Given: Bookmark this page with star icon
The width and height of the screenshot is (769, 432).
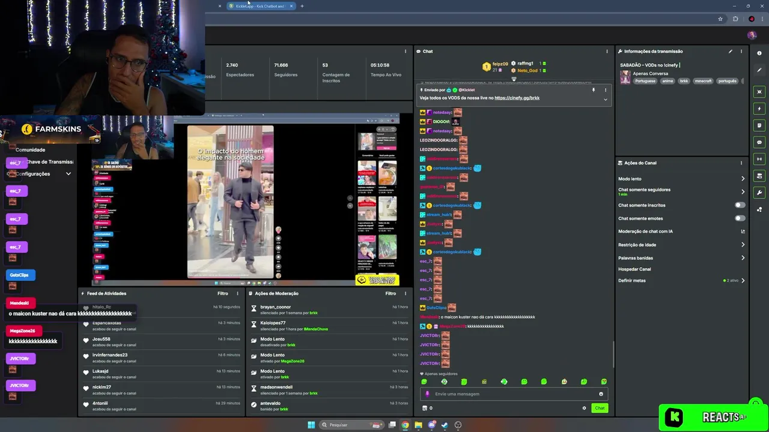Looking at the screenshot, I should coord(720,19).
